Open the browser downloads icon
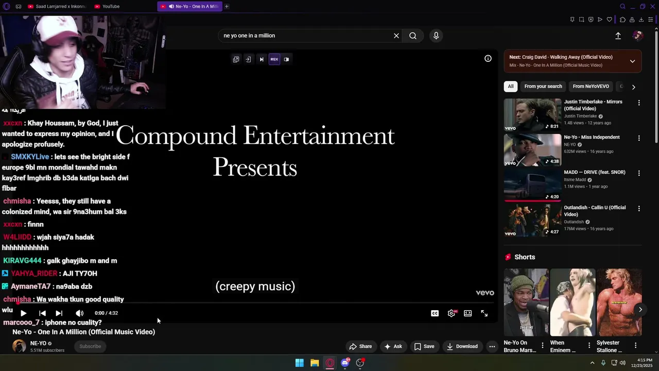 click(x=641, y=20)
